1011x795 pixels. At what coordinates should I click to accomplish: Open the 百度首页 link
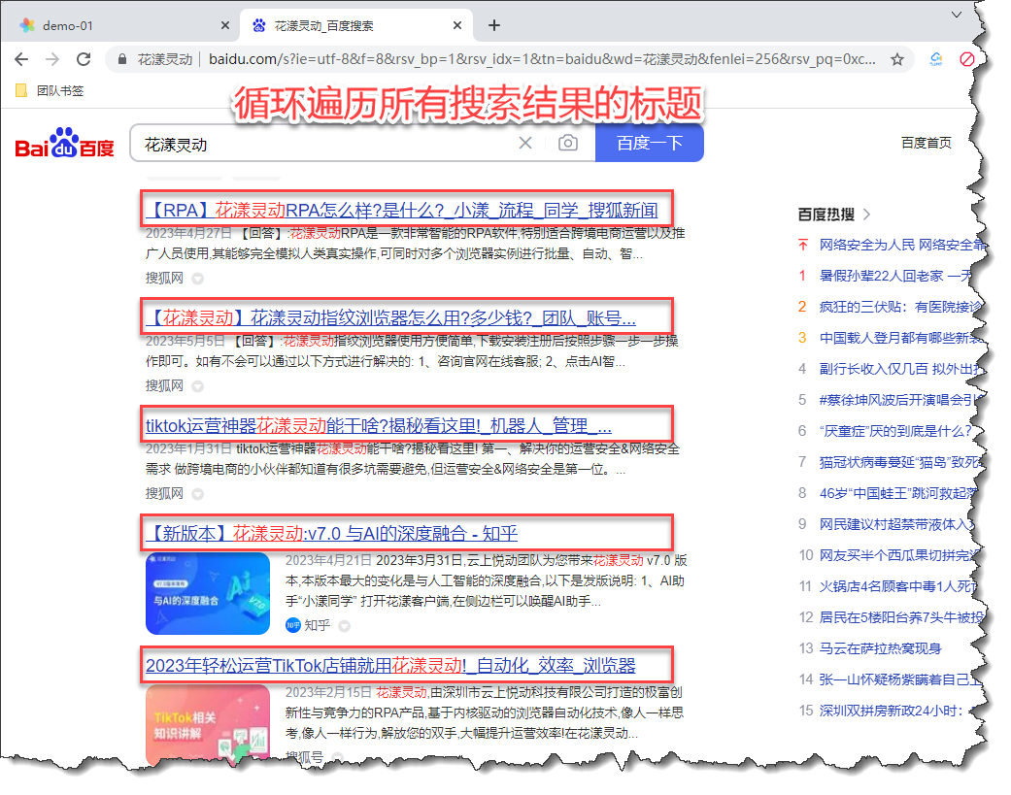926,143
